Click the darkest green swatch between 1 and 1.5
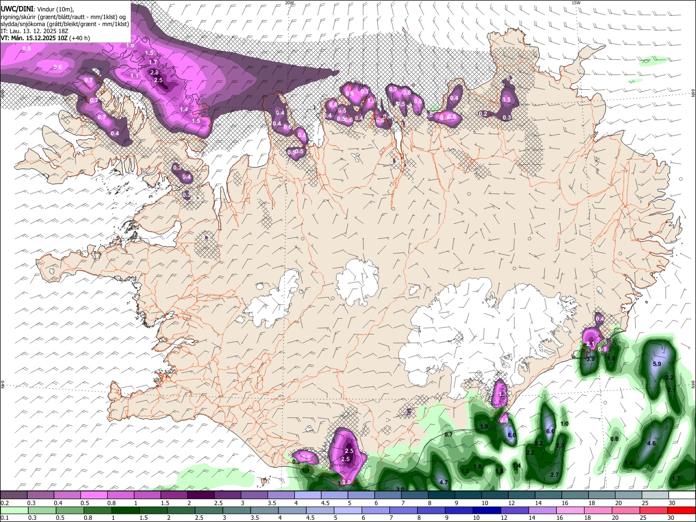The height and width of the screenshot is (522, 696). (x=126, y=511)
